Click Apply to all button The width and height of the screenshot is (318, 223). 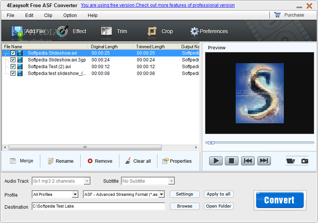pos(219,194)
